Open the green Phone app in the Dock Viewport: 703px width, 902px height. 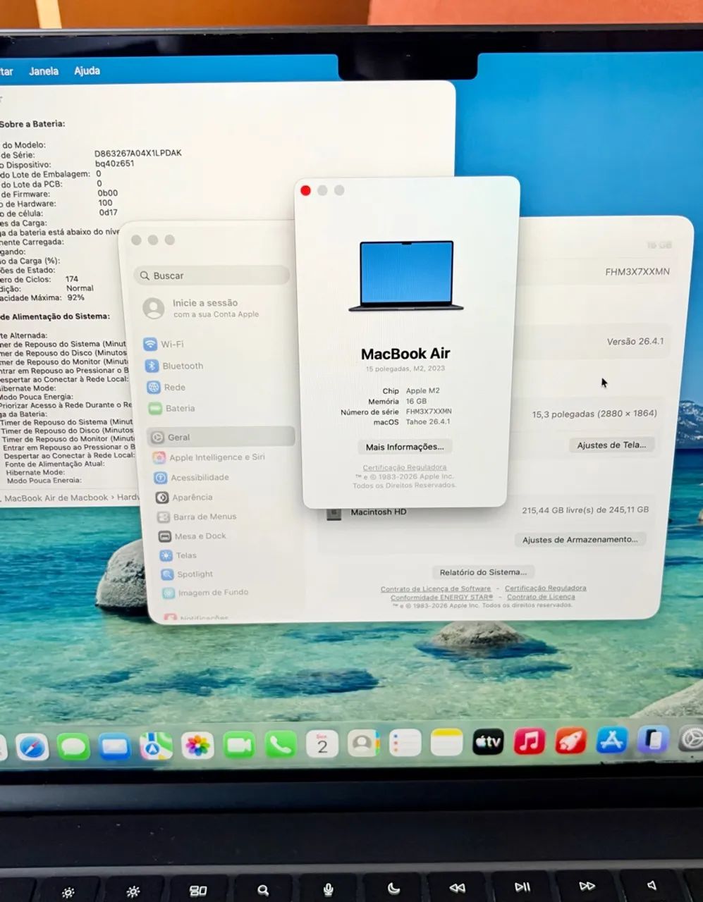pos(281,743)
